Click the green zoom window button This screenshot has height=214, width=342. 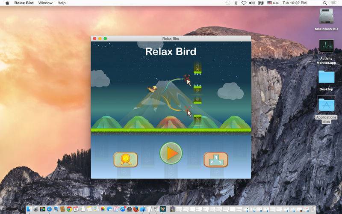tap(105, 39)
